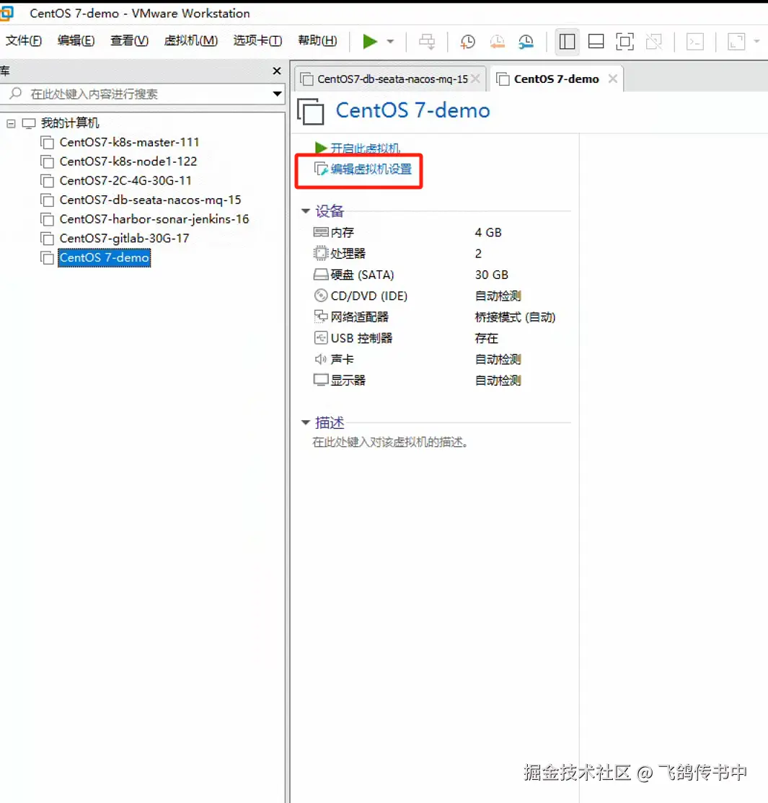Select CentOS7-gitlab-30G-17 in library

[x=124, y=238]
